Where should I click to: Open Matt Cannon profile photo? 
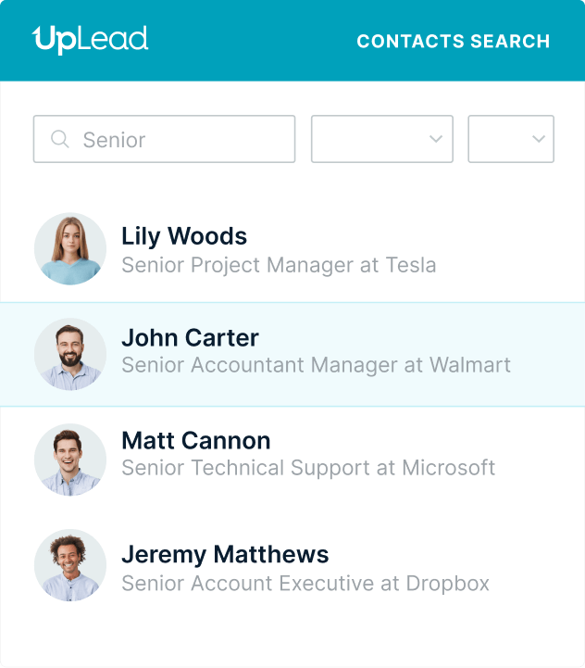pos(70,460)
